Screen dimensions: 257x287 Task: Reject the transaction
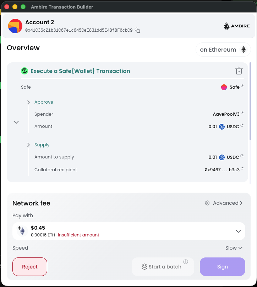30,267
